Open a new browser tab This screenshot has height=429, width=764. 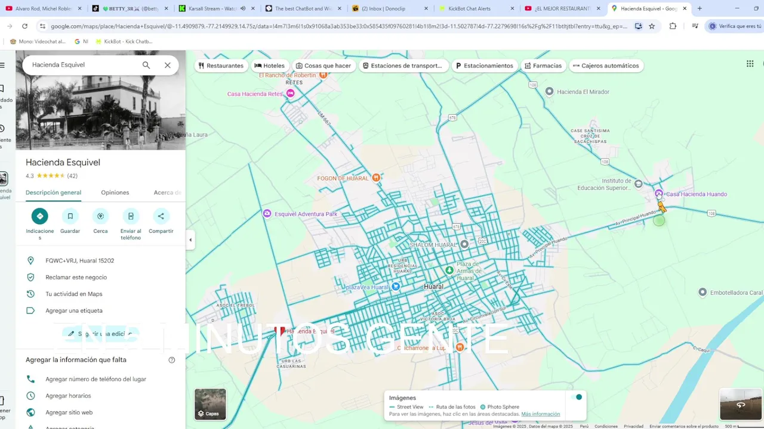click(x=700, y=8)
